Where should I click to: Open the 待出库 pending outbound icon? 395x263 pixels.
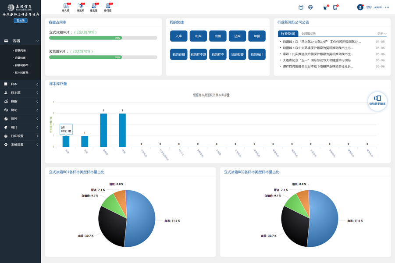[80, 7]
